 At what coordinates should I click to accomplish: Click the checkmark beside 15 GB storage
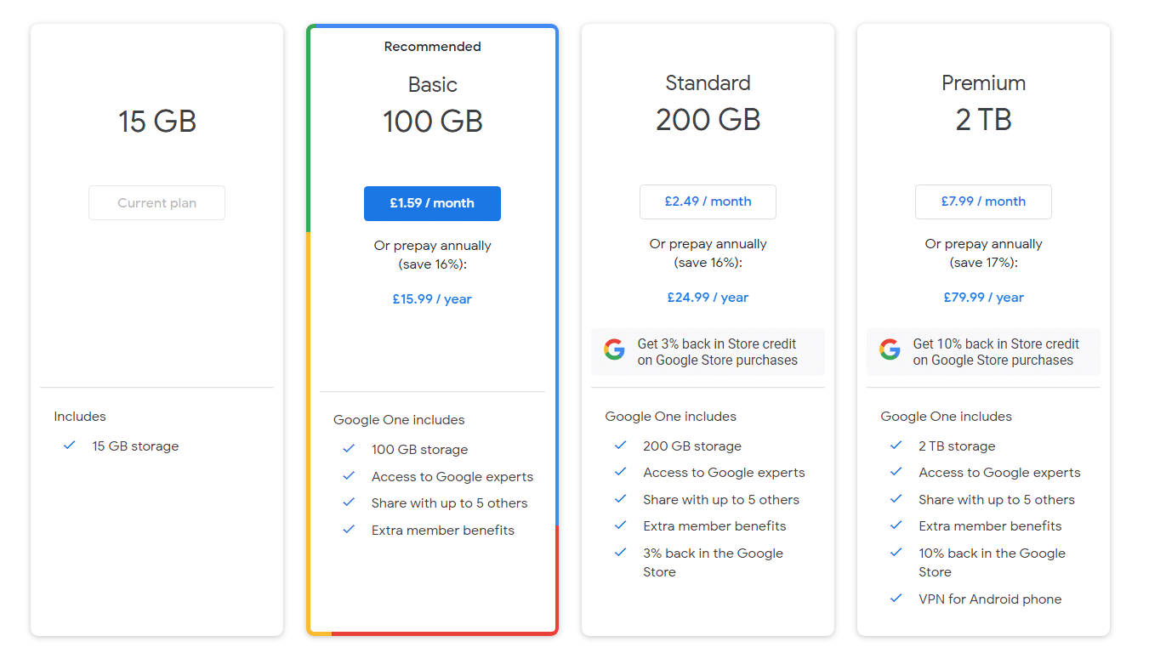coord(69,446)
